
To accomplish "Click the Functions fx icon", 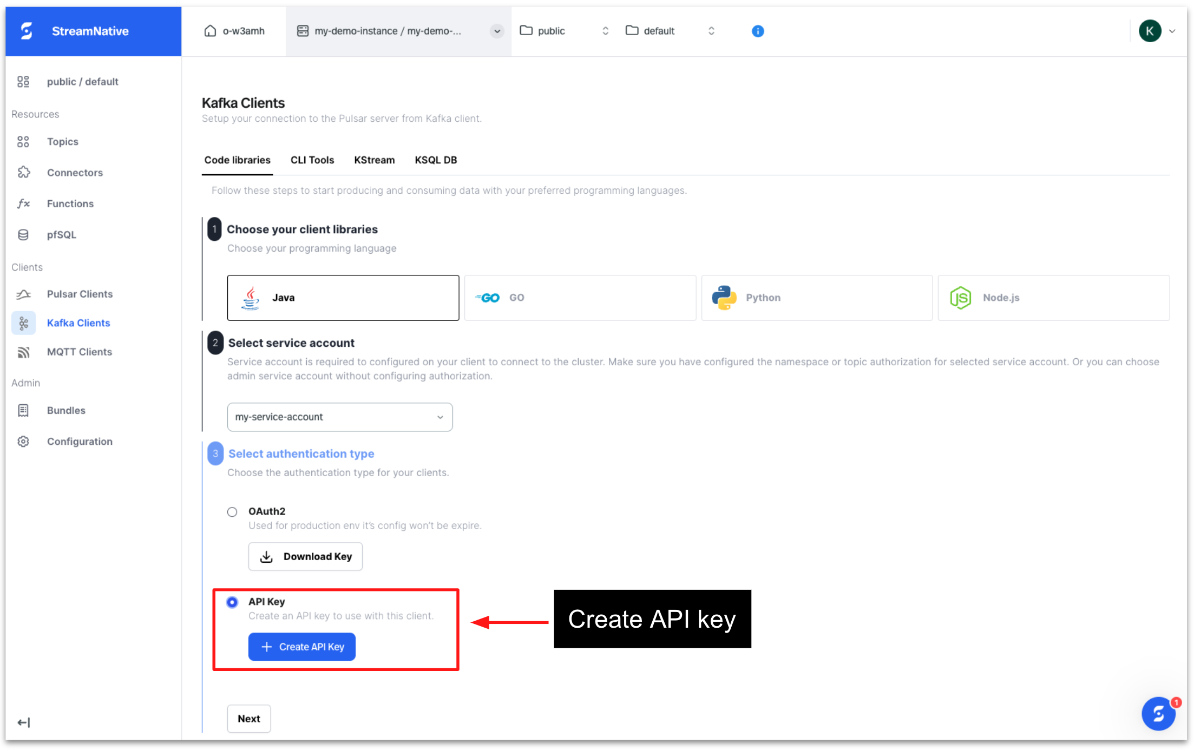I will click(x=23, y=203).
